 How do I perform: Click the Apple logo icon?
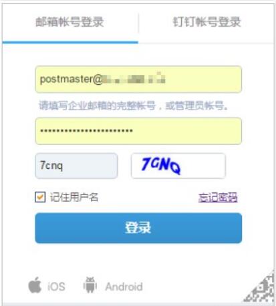(x=35, y=285)
